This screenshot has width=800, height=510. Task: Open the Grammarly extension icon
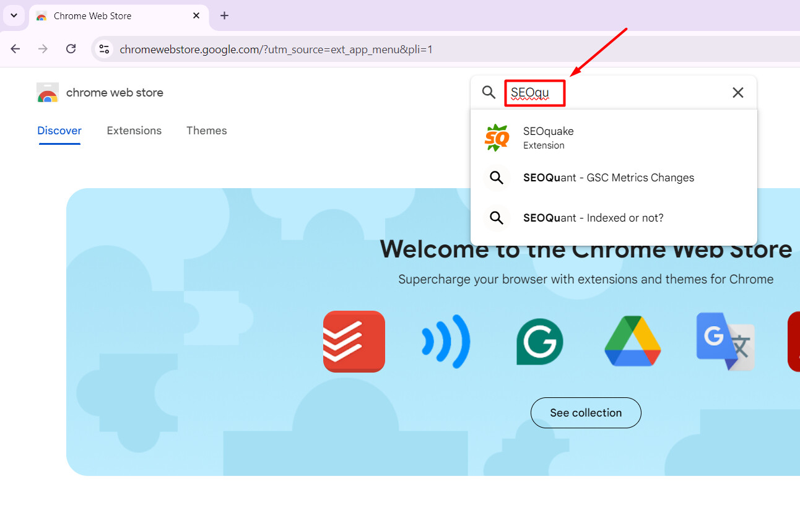click(x=540, y=342)
